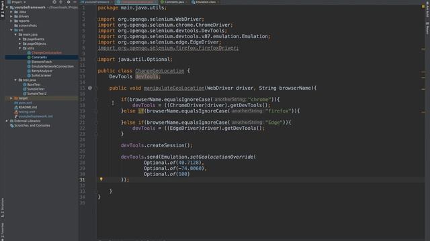
Task: Click setGeolocationOverride in the code
Action: coord(222,157)
